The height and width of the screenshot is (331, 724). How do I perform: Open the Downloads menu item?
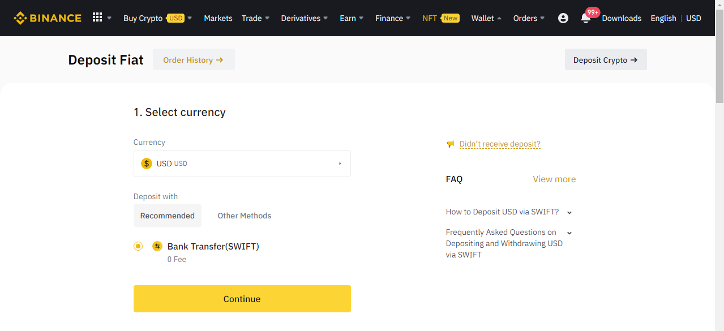[x=622, y=18]
